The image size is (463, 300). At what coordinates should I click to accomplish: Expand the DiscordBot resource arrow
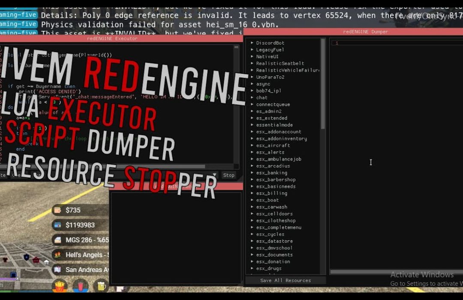click(x=252, y=43)
